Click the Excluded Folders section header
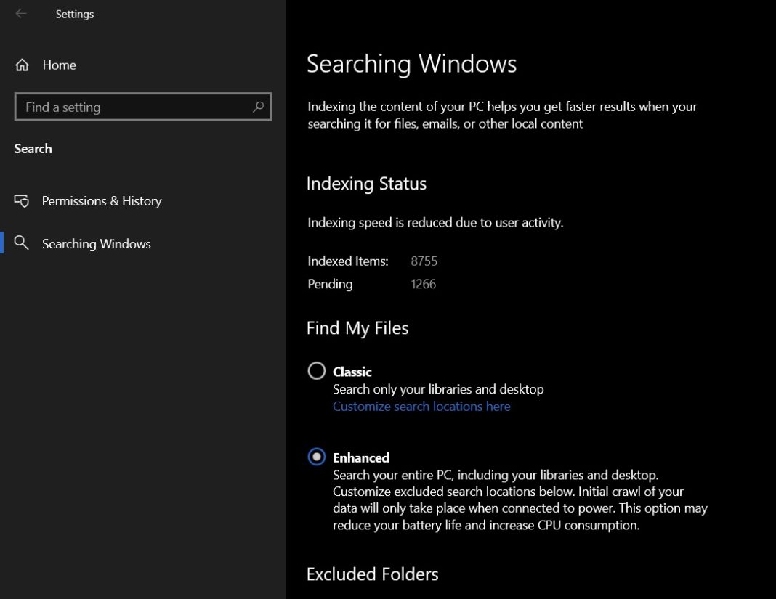776x599 pixels. pos(372,574)
